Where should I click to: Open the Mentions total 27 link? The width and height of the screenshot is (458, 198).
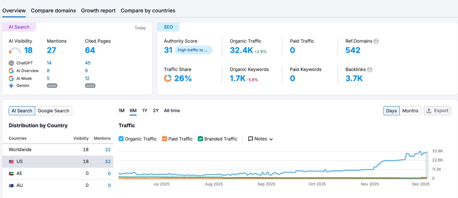point(52,50)
